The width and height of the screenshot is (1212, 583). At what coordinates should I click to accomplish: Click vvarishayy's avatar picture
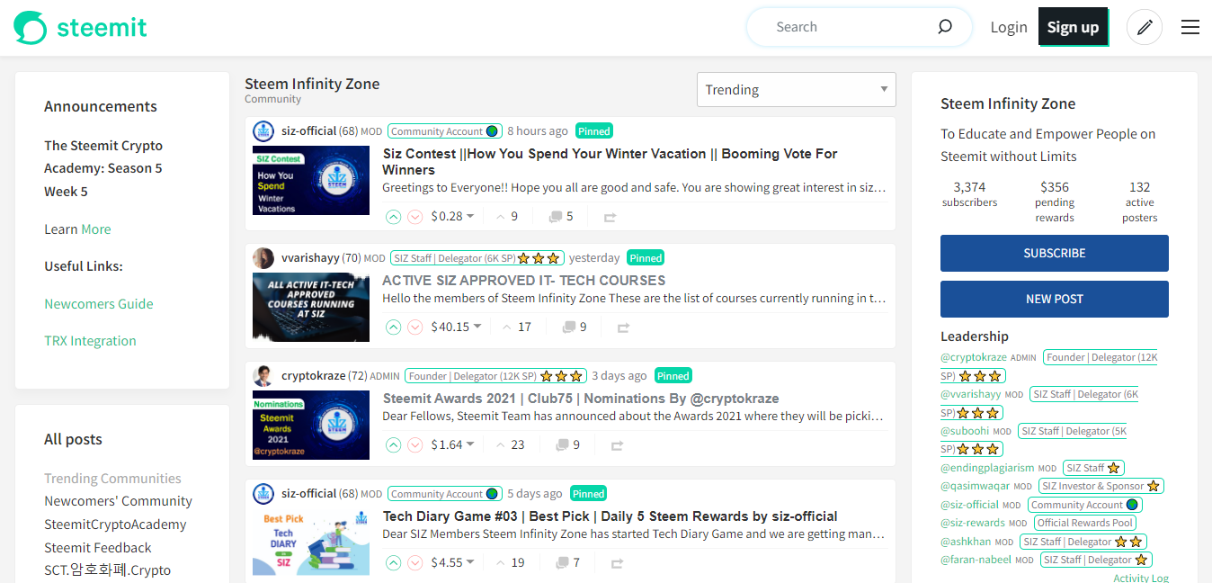tap(263, 258)
